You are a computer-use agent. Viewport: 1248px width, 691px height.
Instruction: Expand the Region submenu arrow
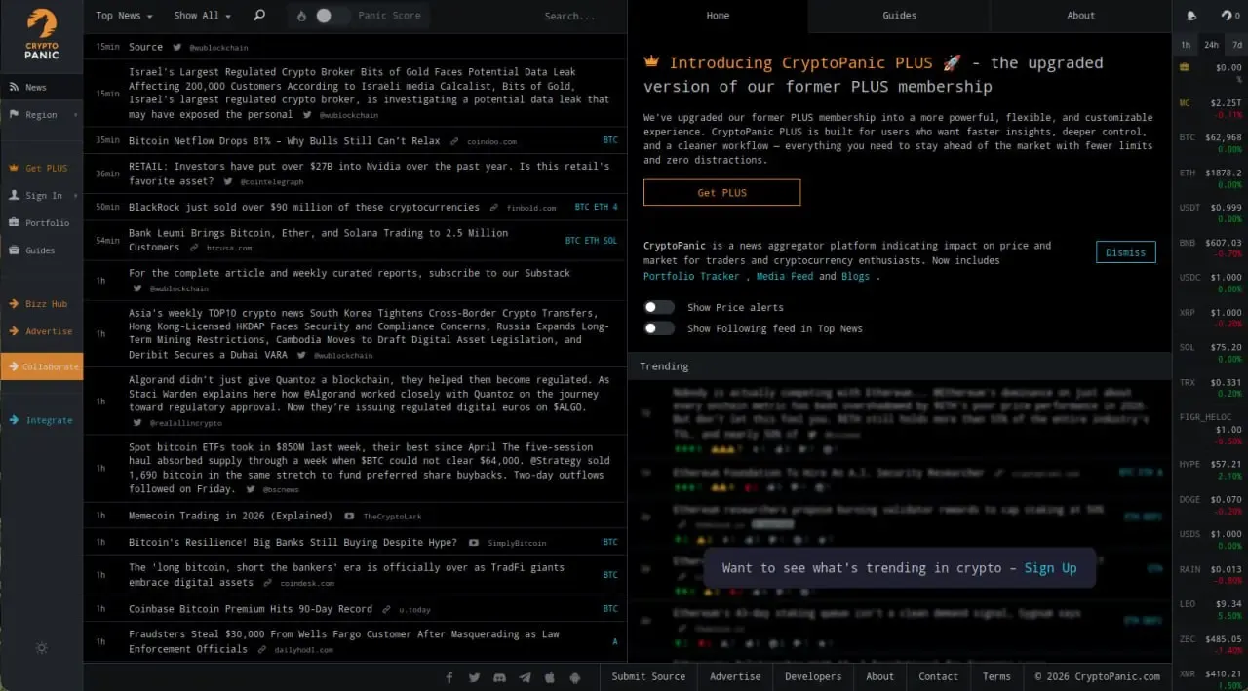pos(75,115)
